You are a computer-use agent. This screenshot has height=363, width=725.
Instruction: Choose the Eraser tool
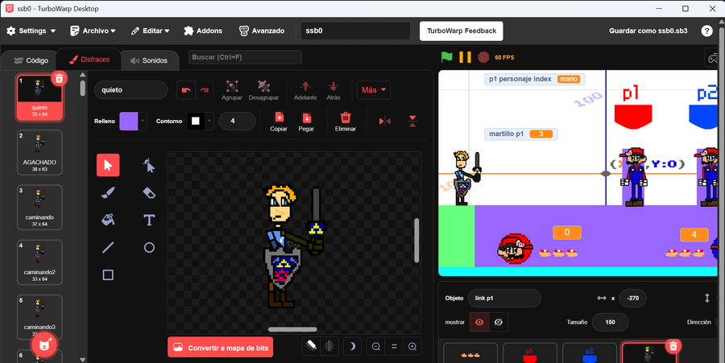[x=149, y=192]
